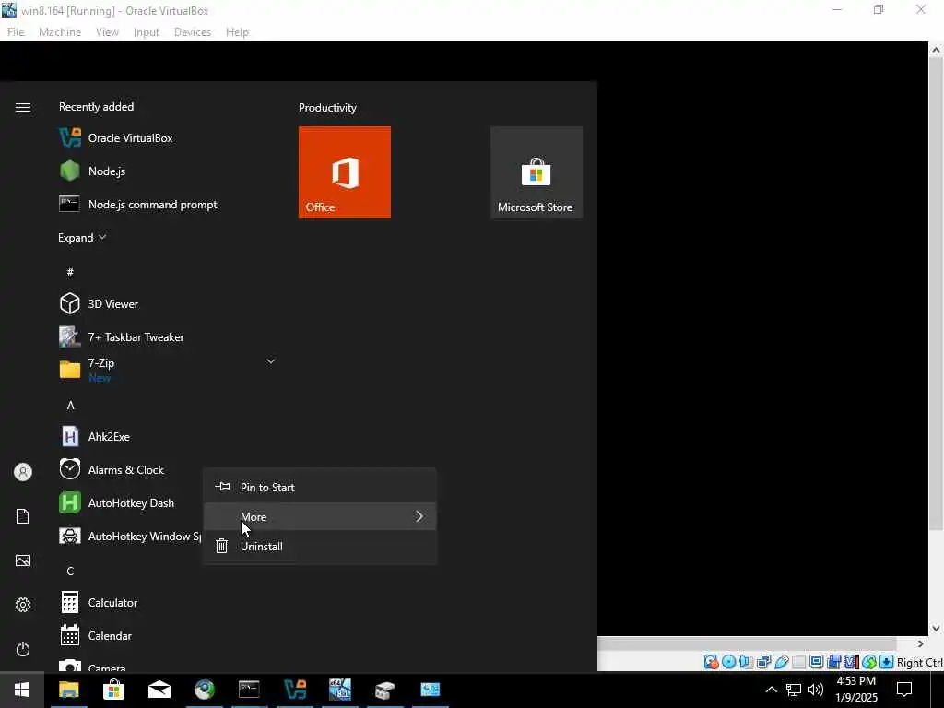Click the C letter group header

click(70, 571)
